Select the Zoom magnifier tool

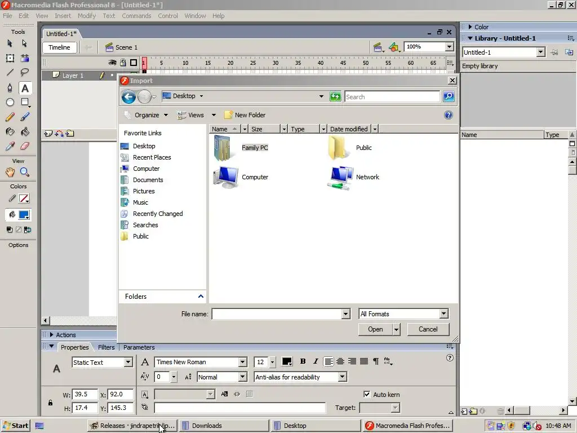coord(25,172)
